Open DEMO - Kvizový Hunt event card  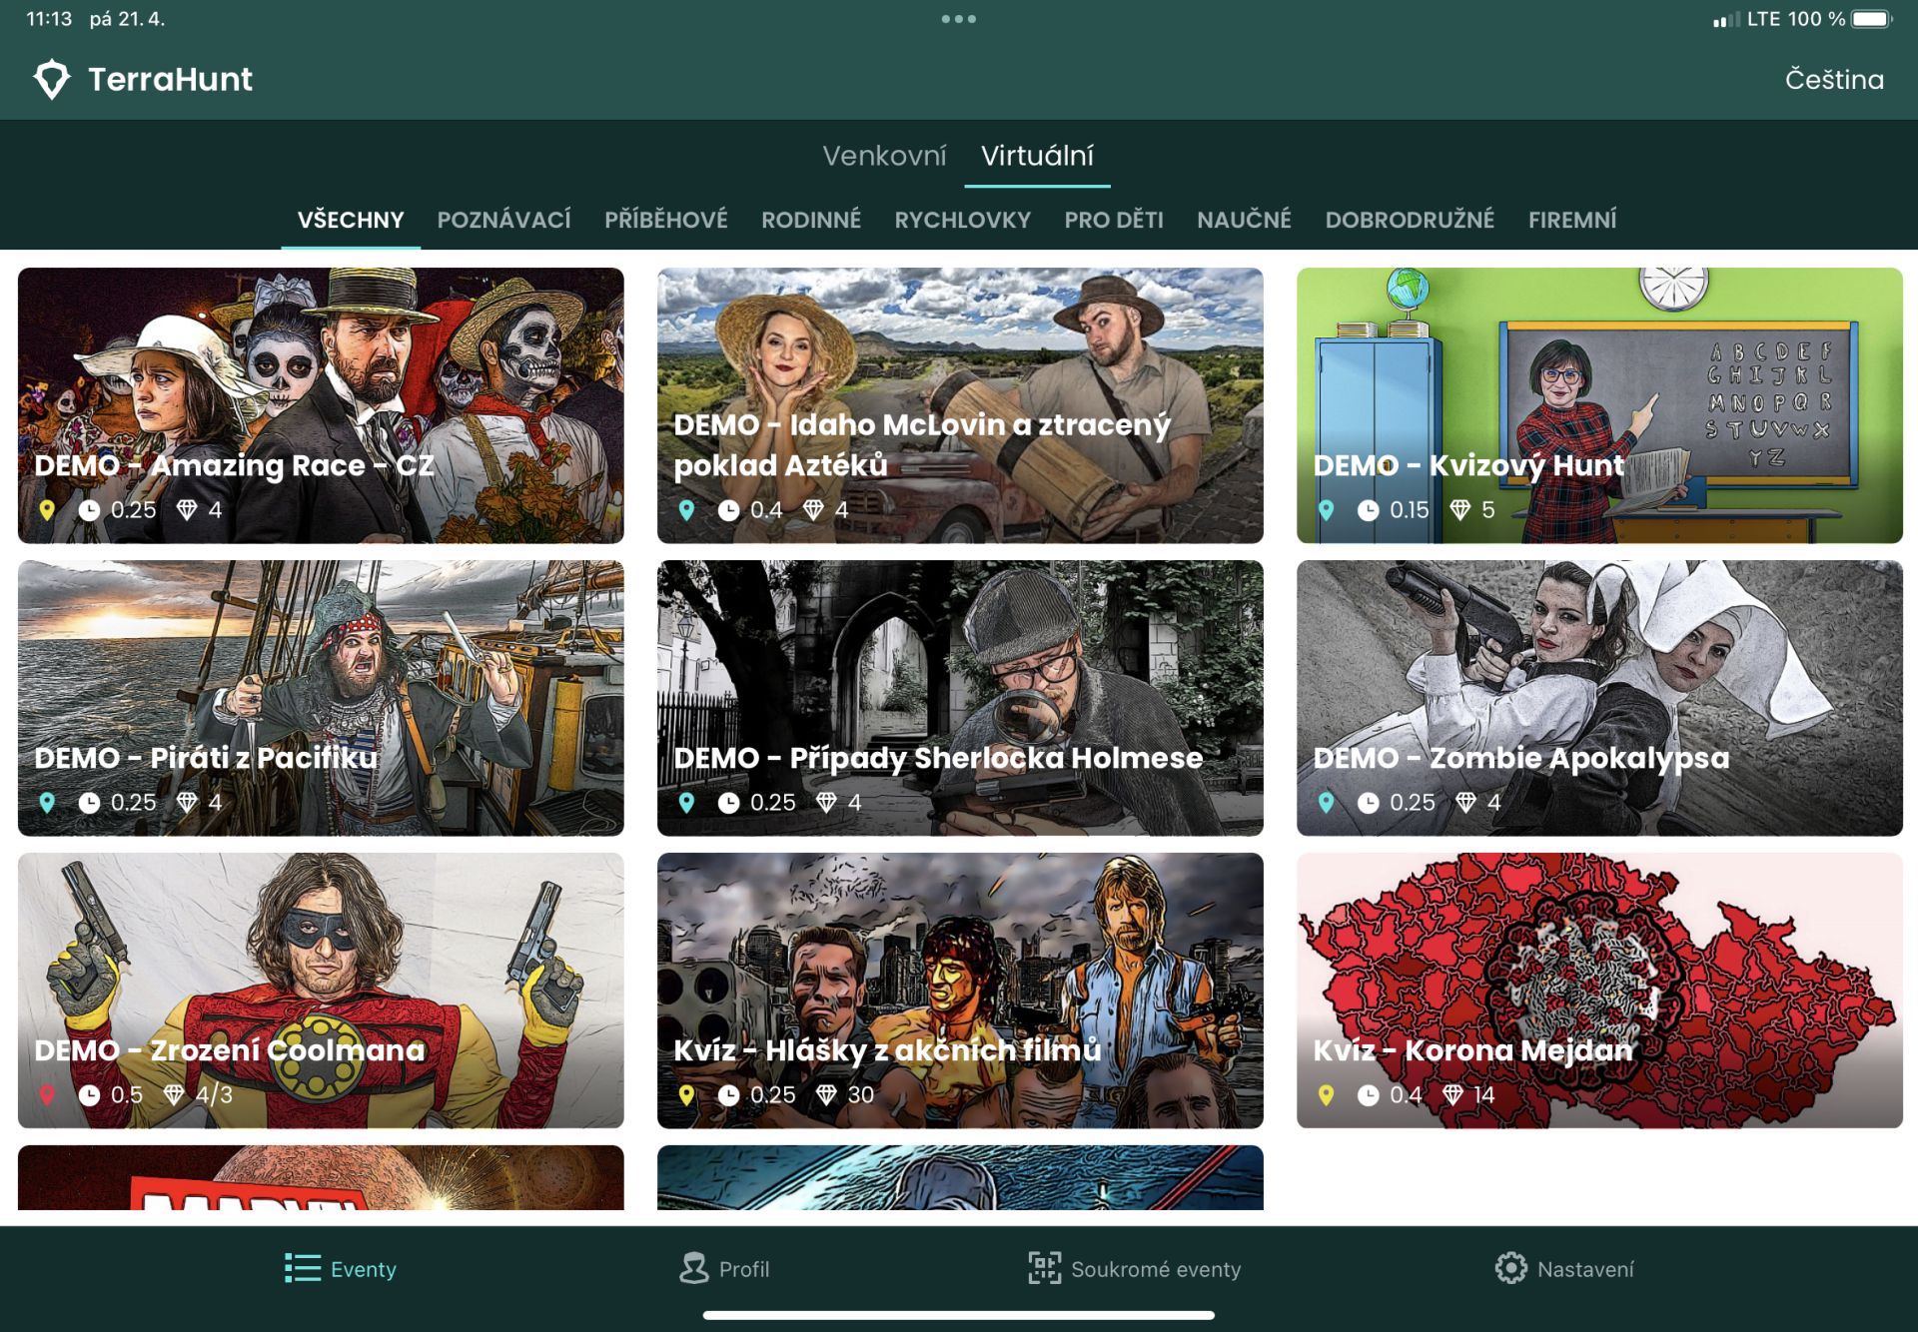coord(1599,405)
